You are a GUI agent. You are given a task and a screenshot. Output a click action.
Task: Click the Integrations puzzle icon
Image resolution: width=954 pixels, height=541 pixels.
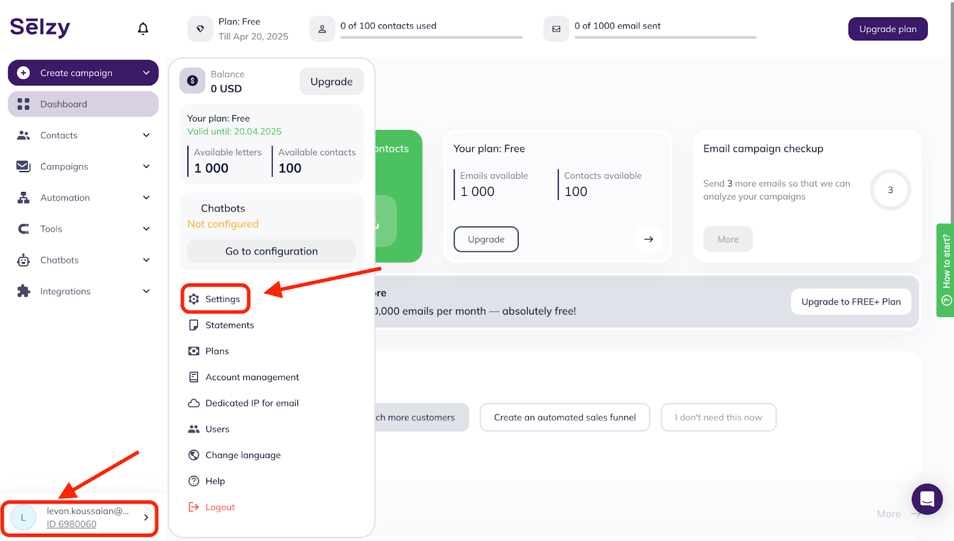point(23,291)
